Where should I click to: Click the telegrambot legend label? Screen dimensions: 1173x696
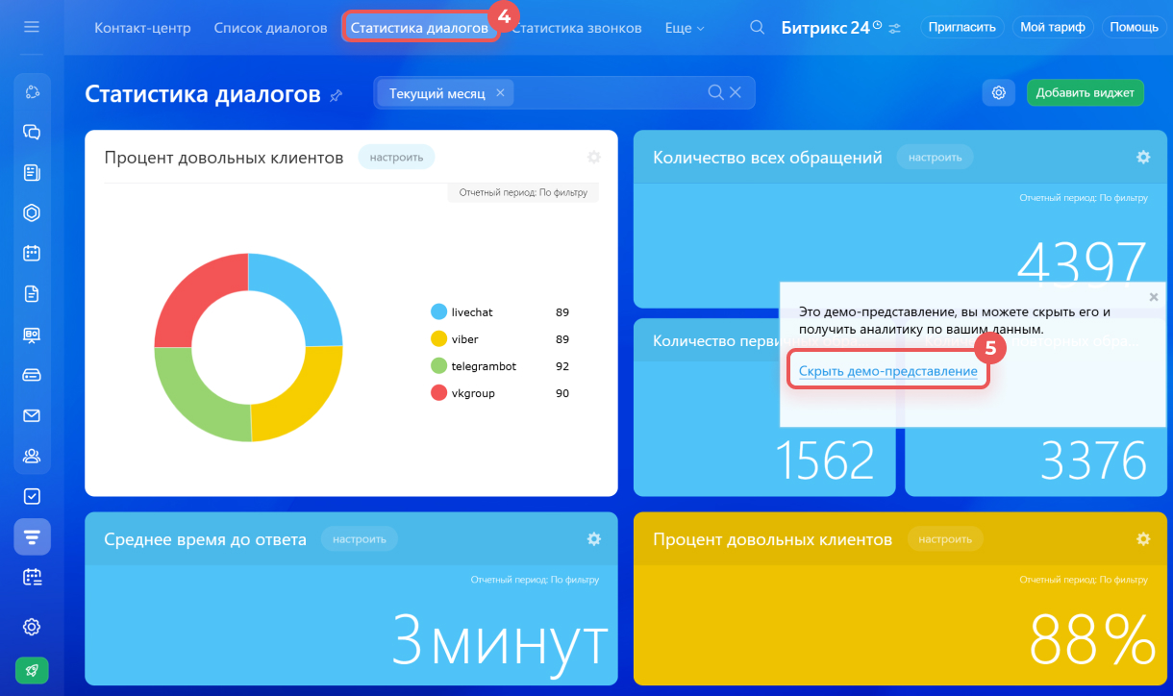[x=484, y=366]
